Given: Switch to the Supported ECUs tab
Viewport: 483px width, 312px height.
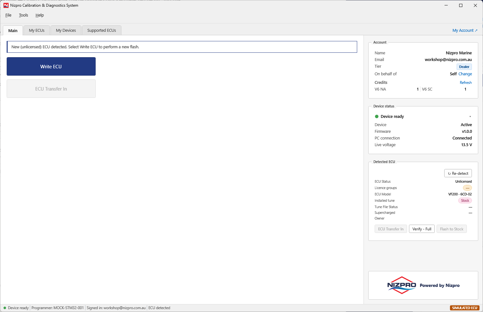Looking at the screenshot, I should click(x=102, y=31).
